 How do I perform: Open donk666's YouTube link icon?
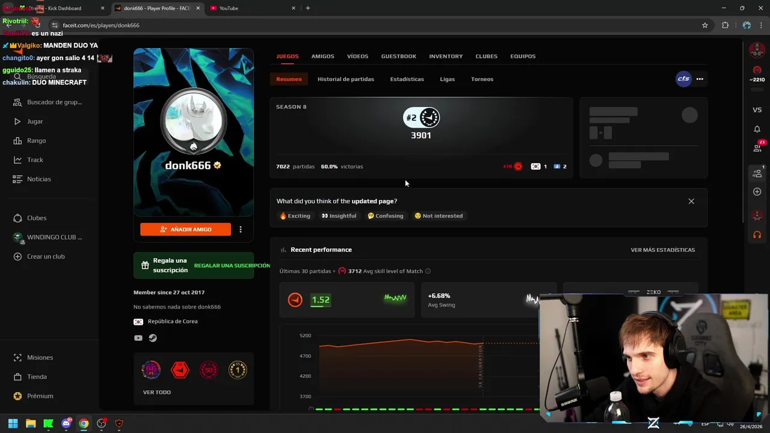click(x=138, y=338)
